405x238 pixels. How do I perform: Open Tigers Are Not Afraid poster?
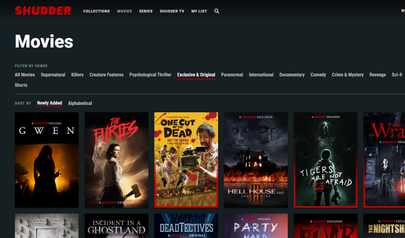tap(326, 160)
